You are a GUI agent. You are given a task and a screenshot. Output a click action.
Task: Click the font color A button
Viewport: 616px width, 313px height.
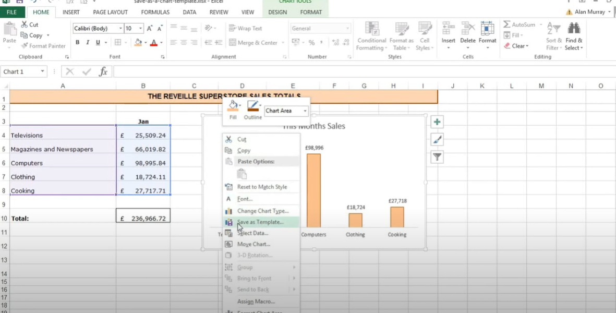pos(153,42)
